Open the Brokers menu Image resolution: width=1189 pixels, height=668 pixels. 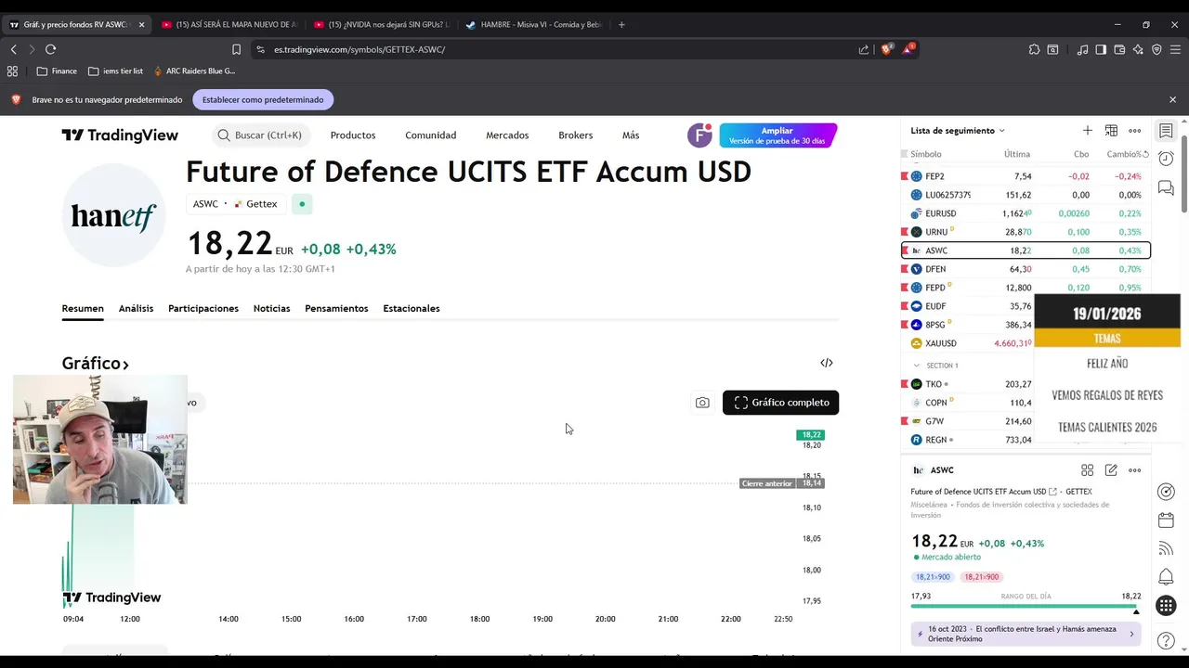coord(575,135)
